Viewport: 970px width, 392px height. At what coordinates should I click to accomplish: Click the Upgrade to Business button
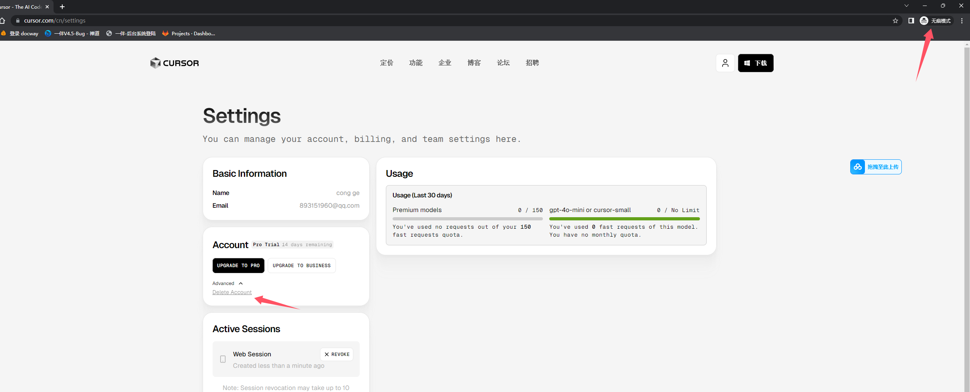pyautogui.click(x=302, y=266)
